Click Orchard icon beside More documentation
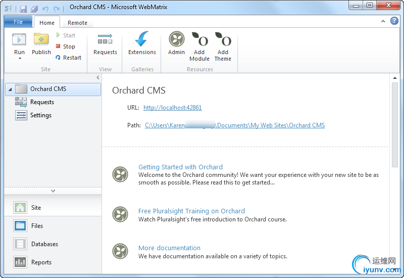 [x=120, y=251]
